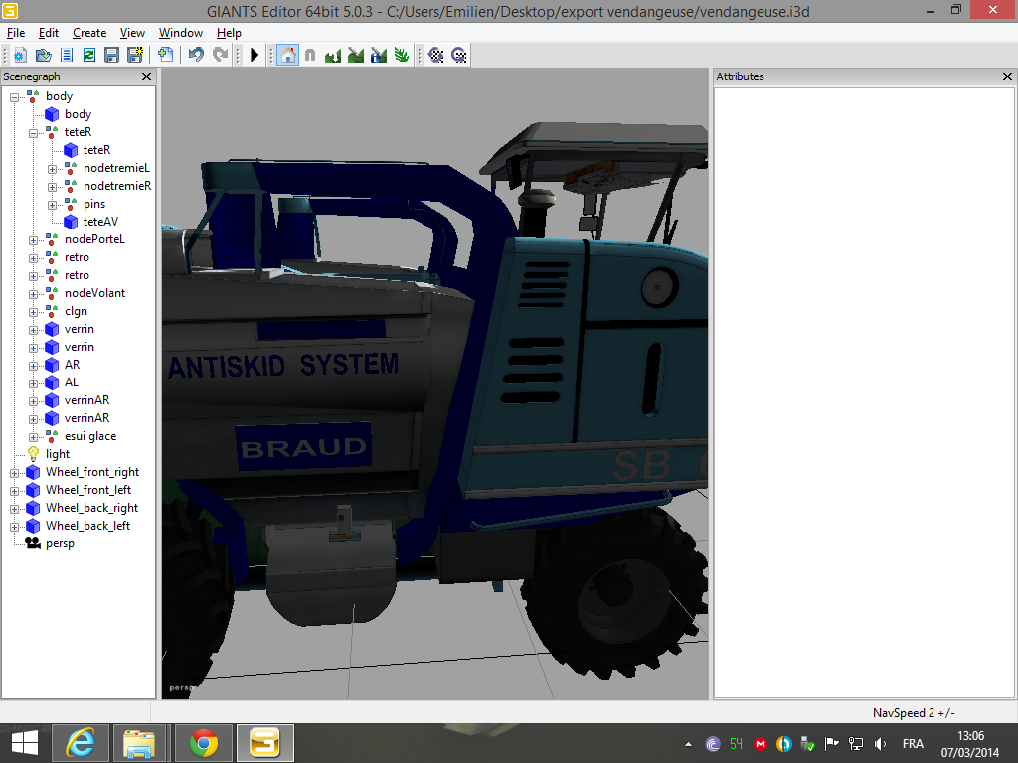1018x763 pixels.
Task: Close the Attributes panel
Action: click(x=1007, y=76)
